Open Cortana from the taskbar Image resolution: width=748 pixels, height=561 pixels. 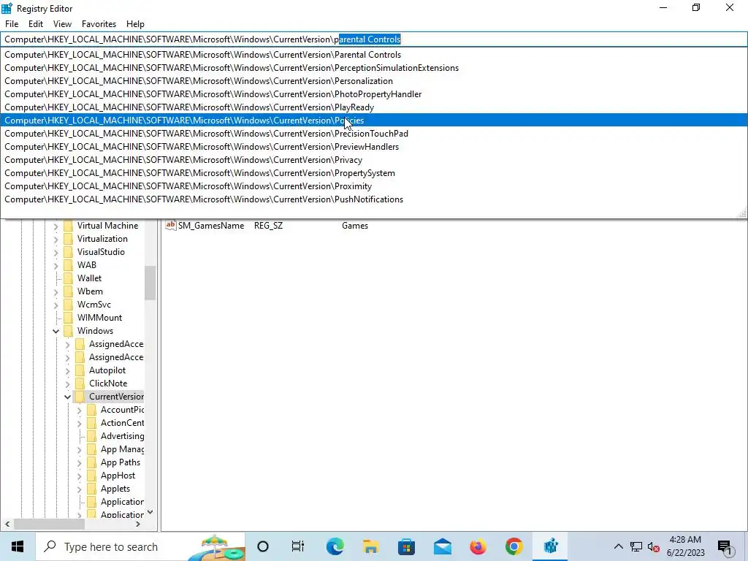click(263, 546)
